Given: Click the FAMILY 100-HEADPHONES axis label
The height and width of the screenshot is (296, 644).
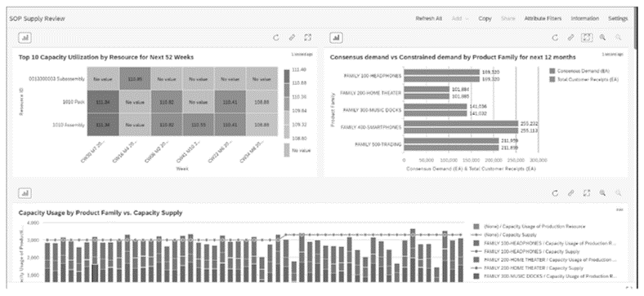Looking at the screenshot, I should click(373, 76).
